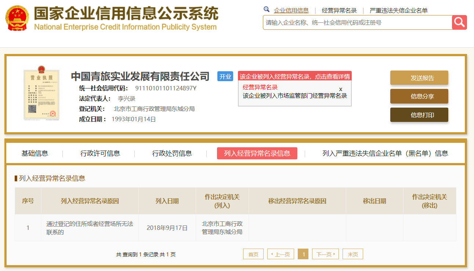
Task: Click the site title 国家企业信用信息公示系统
Action: 126,14
